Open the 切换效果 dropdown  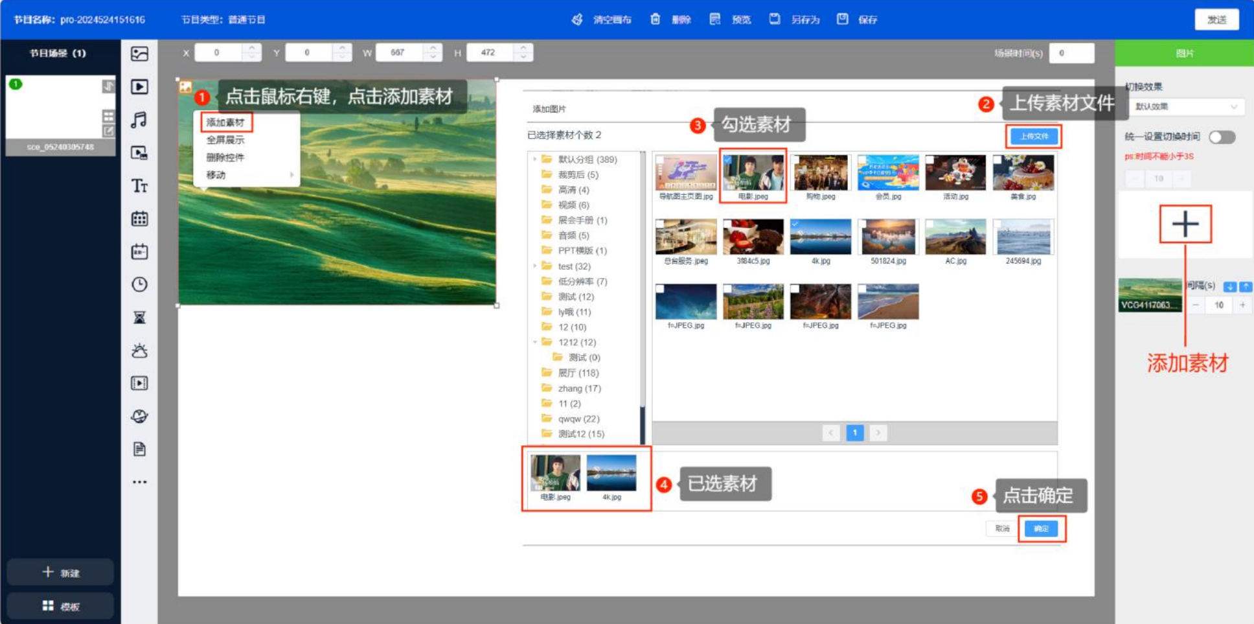[x=1185, y=107]
